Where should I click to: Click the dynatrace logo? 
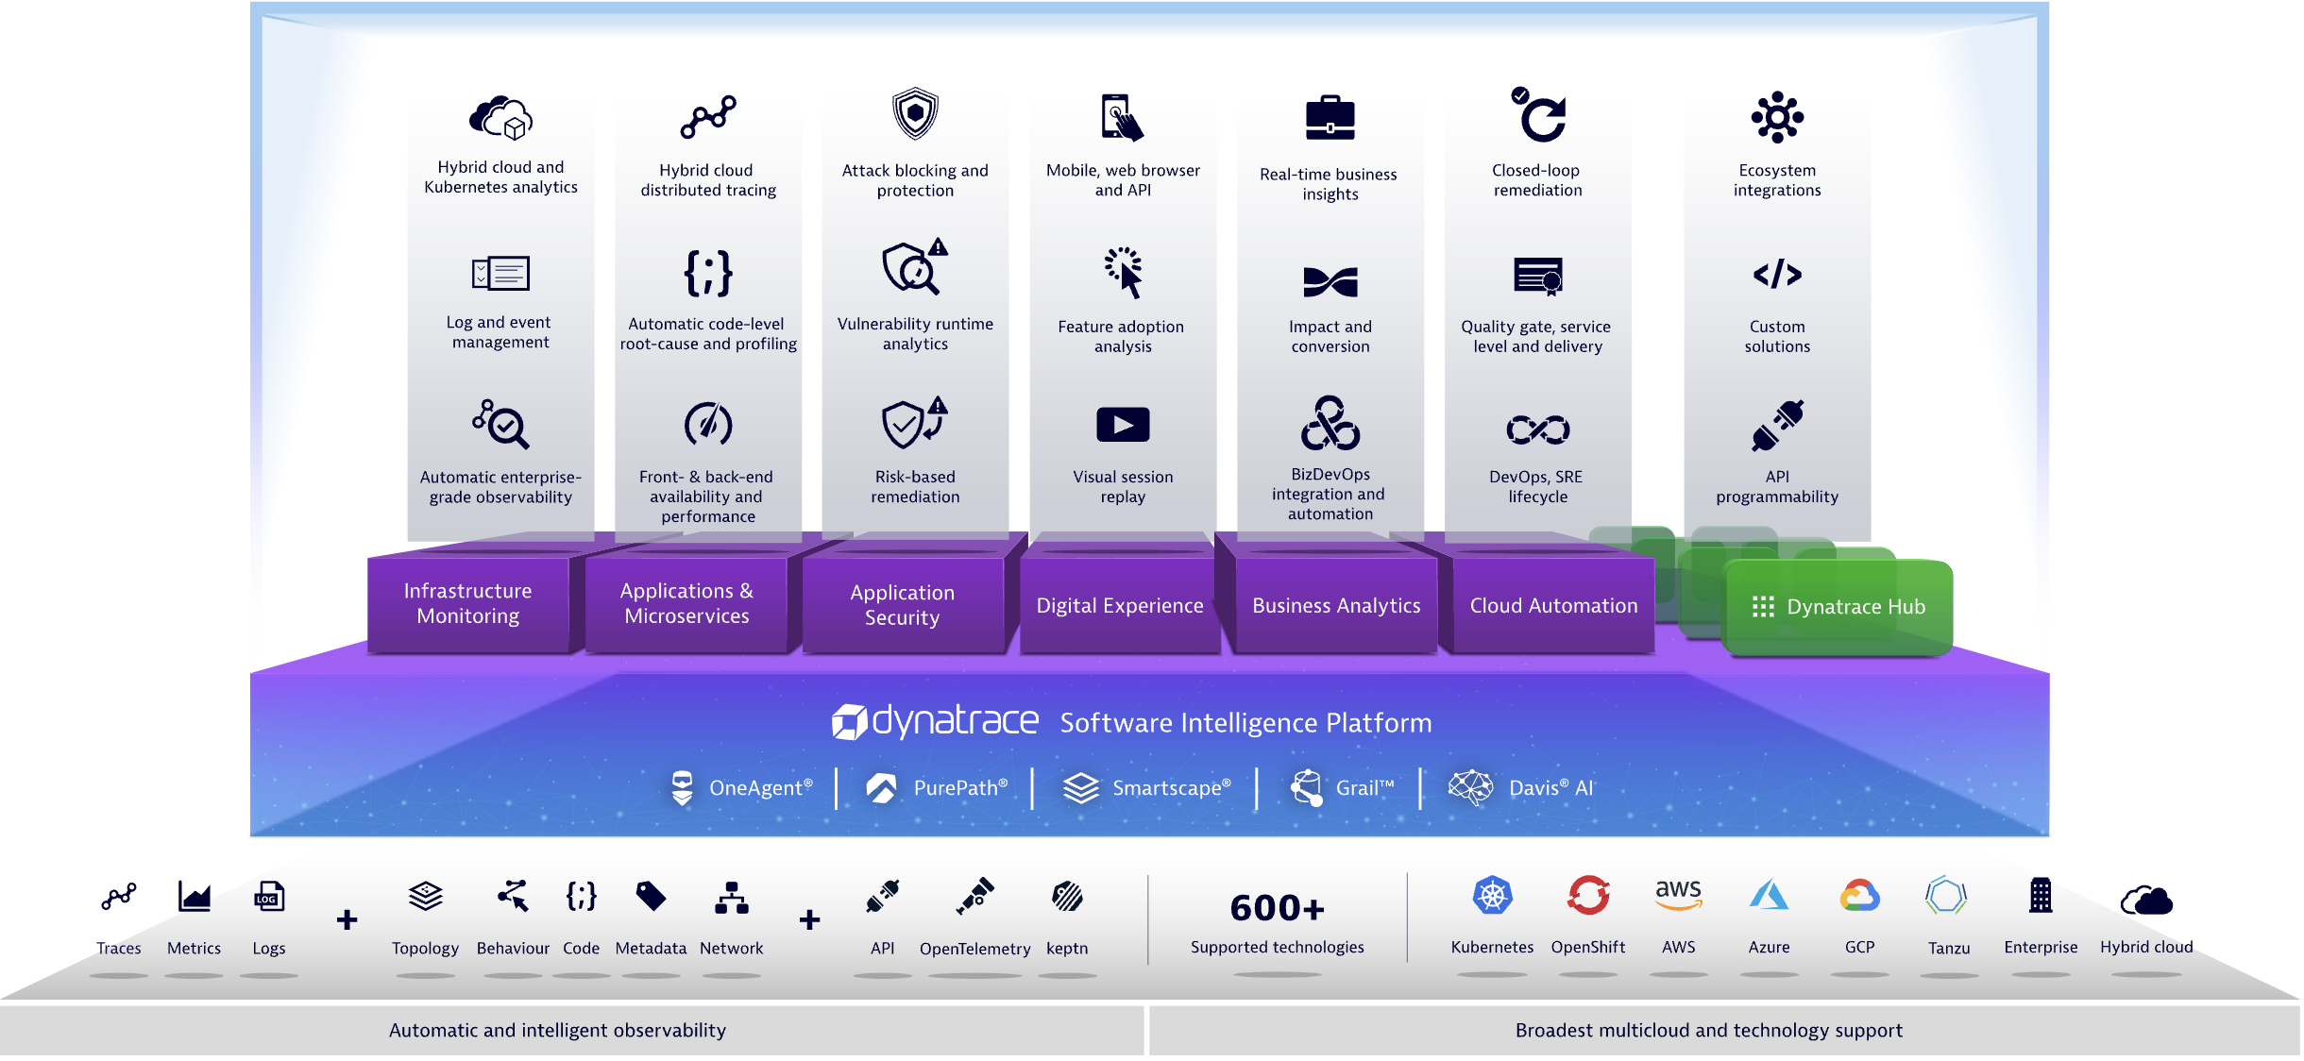(x=935, y=721)
